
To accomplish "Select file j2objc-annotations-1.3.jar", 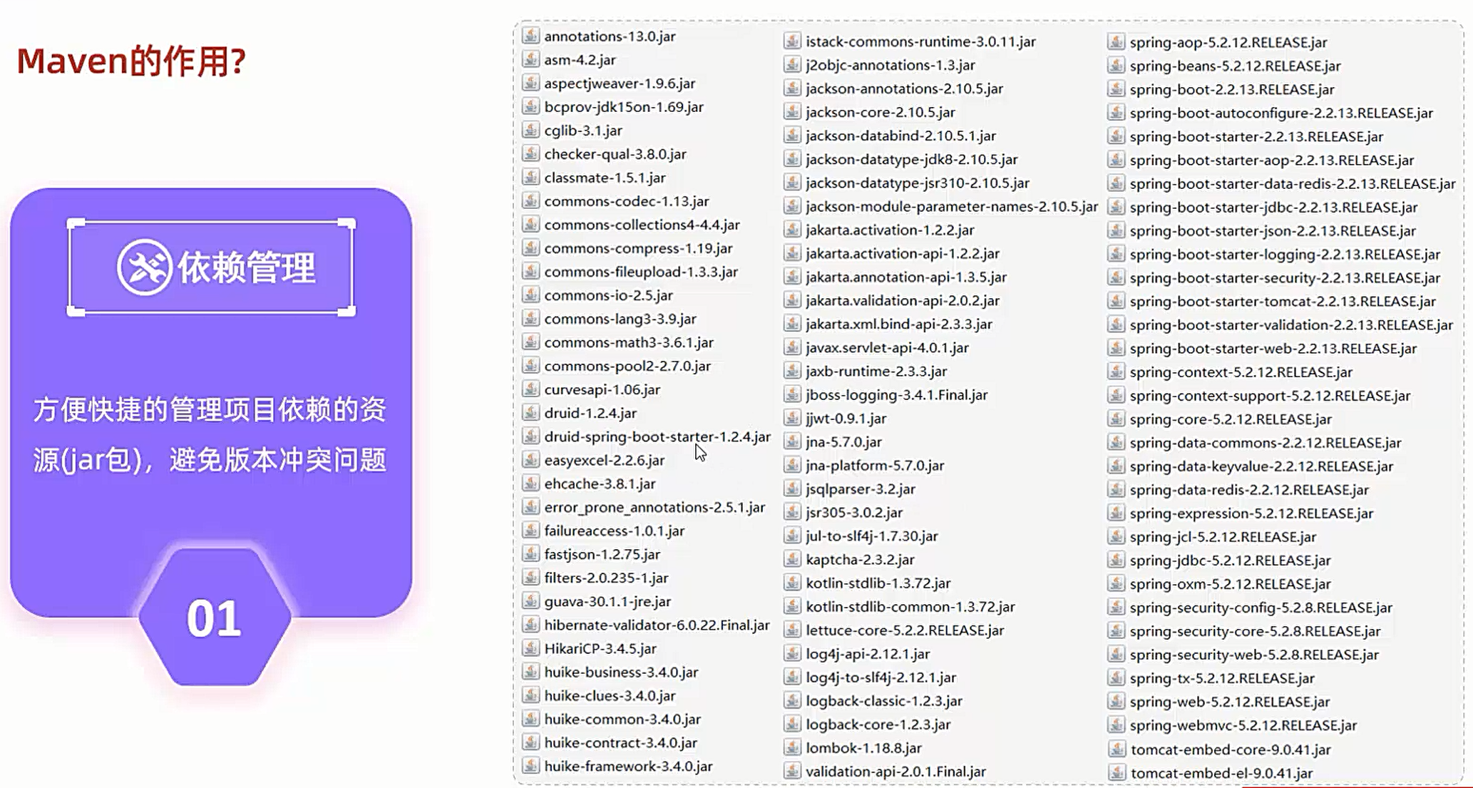I will tap(891, 64).
